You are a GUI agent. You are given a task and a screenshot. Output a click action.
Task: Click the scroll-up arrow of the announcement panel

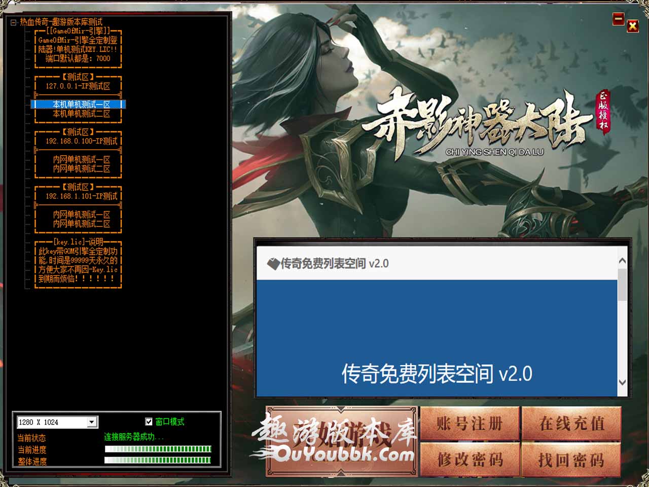[623, 261]
